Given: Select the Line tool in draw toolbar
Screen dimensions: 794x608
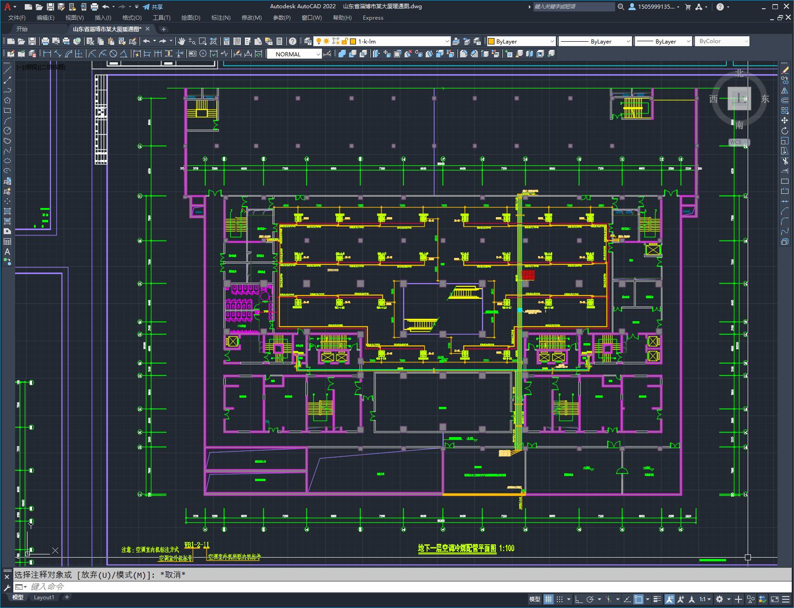Looking at the screenshot, I should [7, 70].
